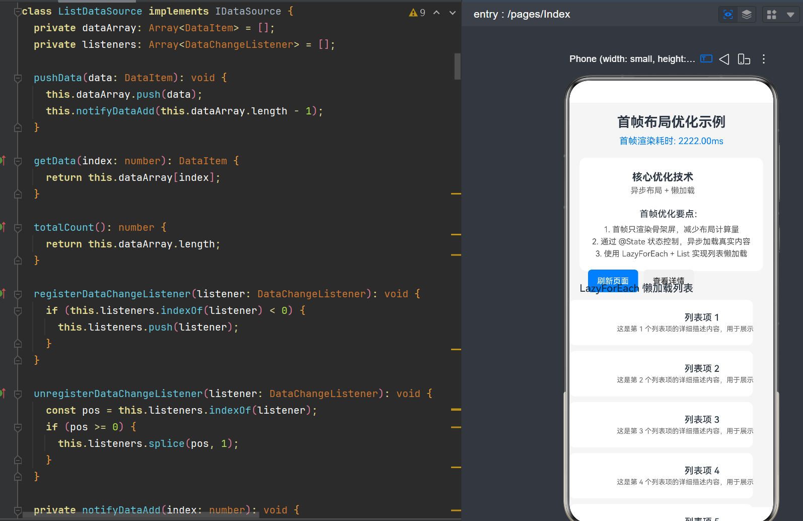The height and width of the screenshot is (521, 803).
Task: Click the multi-profile grid icon in previewer header
Action: pyautogui.click(x=771, y=15)
